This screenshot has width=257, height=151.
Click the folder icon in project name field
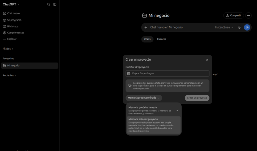click(x=129, y=73)
